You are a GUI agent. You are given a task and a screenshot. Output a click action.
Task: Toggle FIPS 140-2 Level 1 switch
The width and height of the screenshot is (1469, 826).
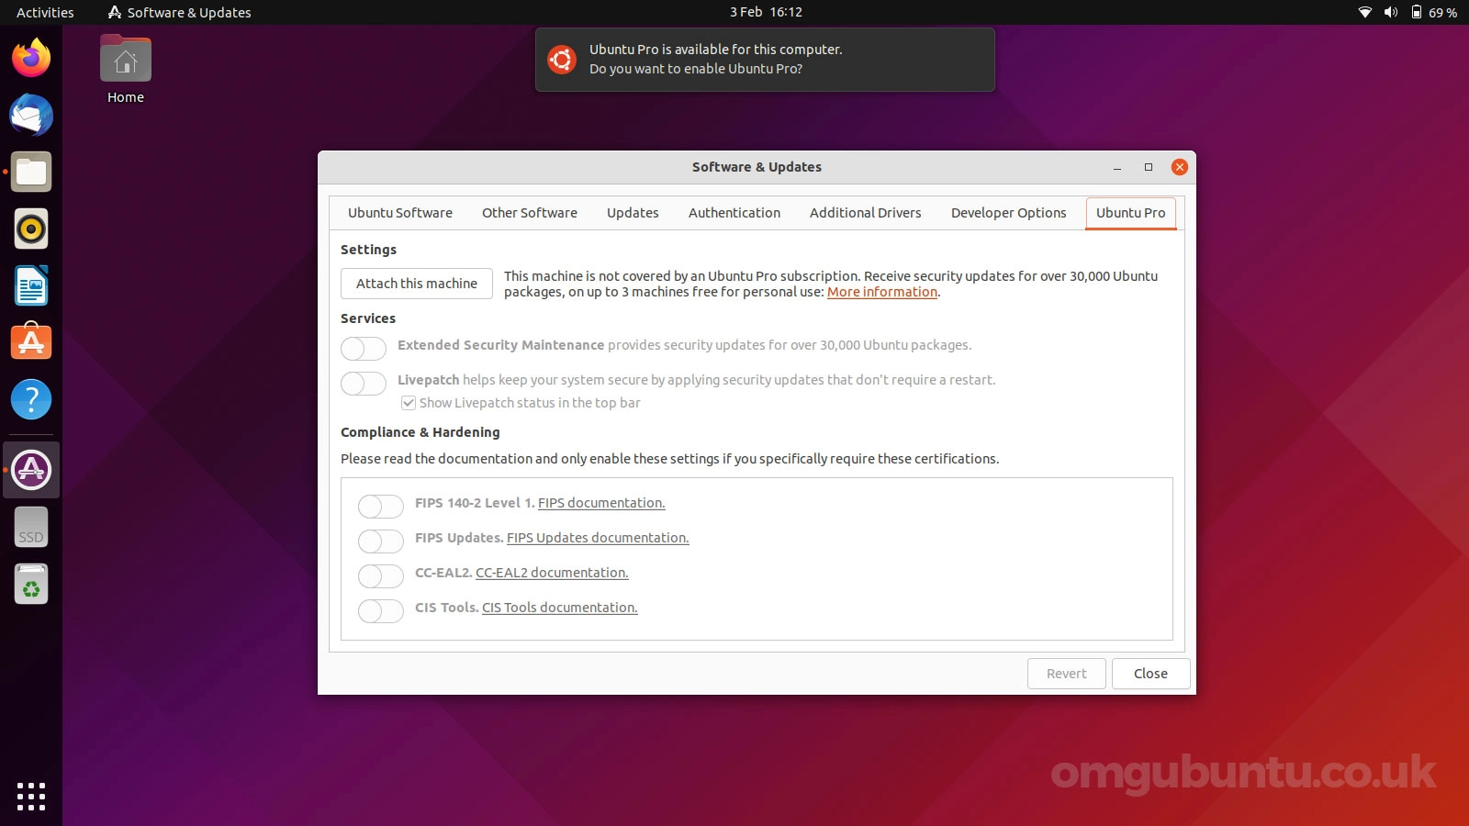pos(381,506)
